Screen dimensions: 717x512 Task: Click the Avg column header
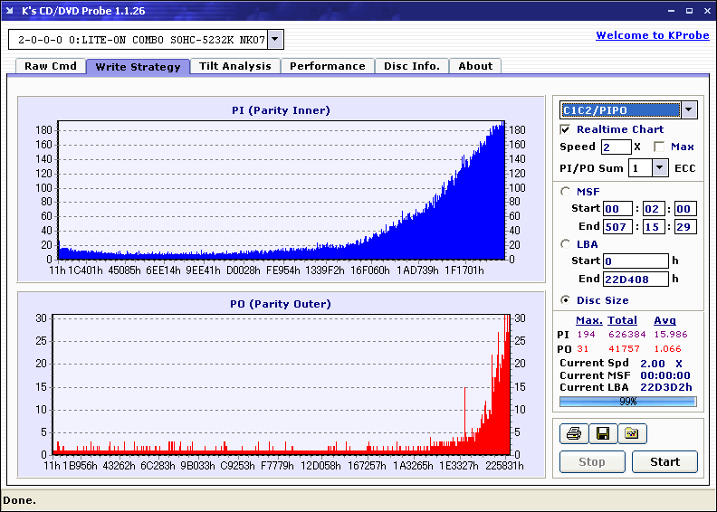coord(664,320)
